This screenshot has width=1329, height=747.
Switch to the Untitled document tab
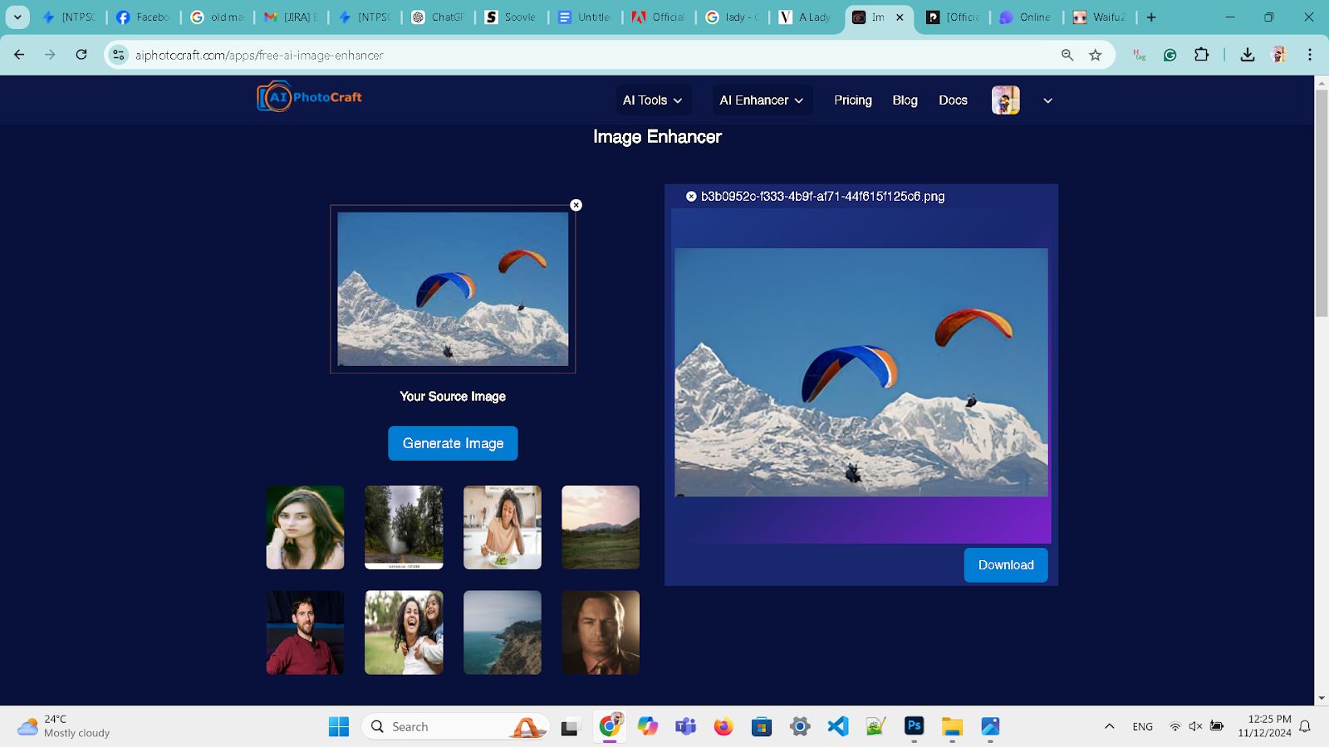click(x=585, y=17)
